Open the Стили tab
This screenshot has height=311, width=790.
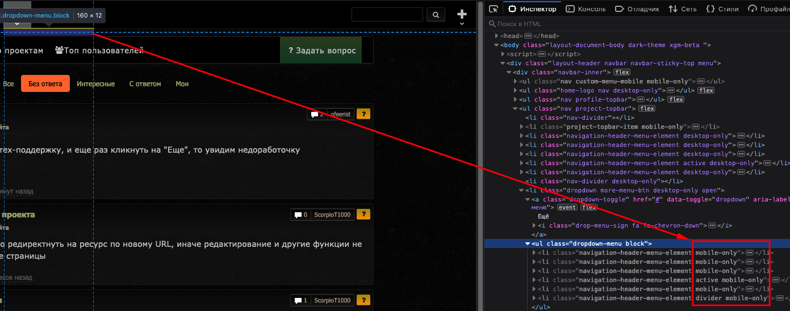tap(722, 9)
